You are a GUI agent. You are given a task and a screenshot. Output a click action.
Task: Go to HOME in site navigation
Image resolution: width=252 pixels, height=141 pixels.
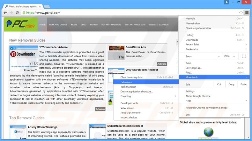(x=42, y=25)
